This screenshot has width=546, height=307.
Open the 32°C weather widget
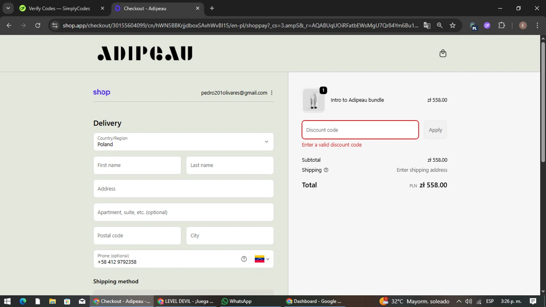pos(414,301)
